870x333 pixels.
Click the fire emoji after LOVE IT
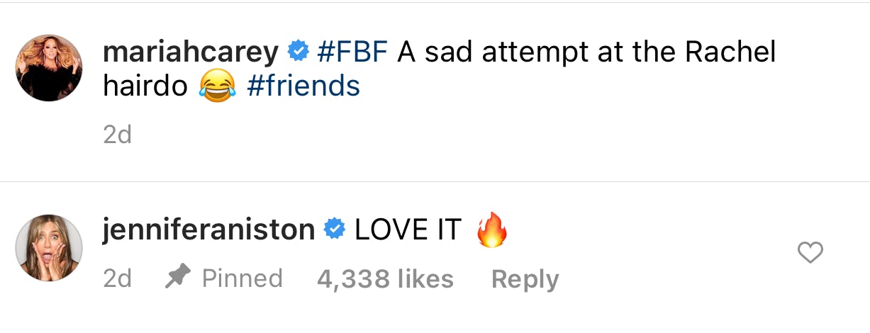click(491, 230)
